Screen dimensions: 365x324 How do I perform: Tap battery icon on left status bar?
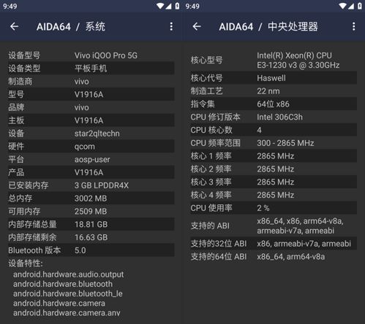click(177, 6)
